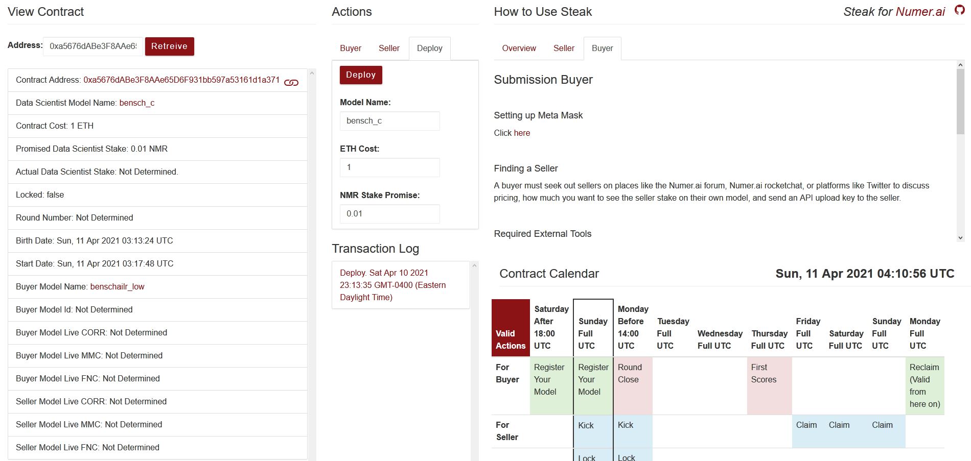Click the contract address chain link icon

coord(291,82)
